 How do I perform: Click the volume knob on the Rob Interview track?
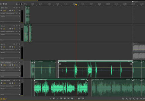(x=1, y=83)
